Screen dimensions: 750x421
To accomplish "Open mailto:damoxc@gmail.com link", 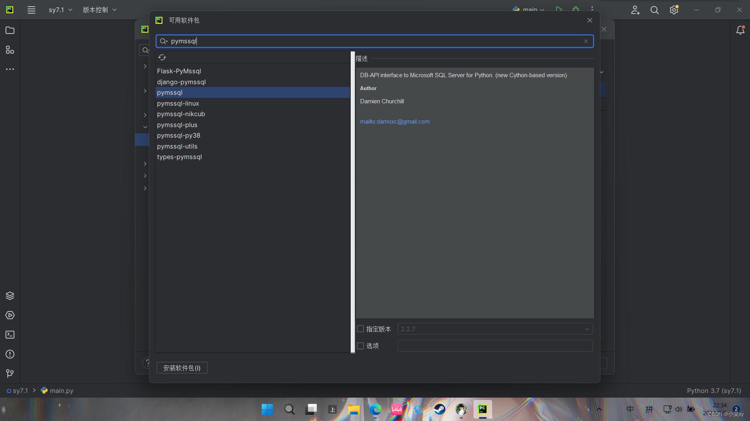I will point(395,122).
